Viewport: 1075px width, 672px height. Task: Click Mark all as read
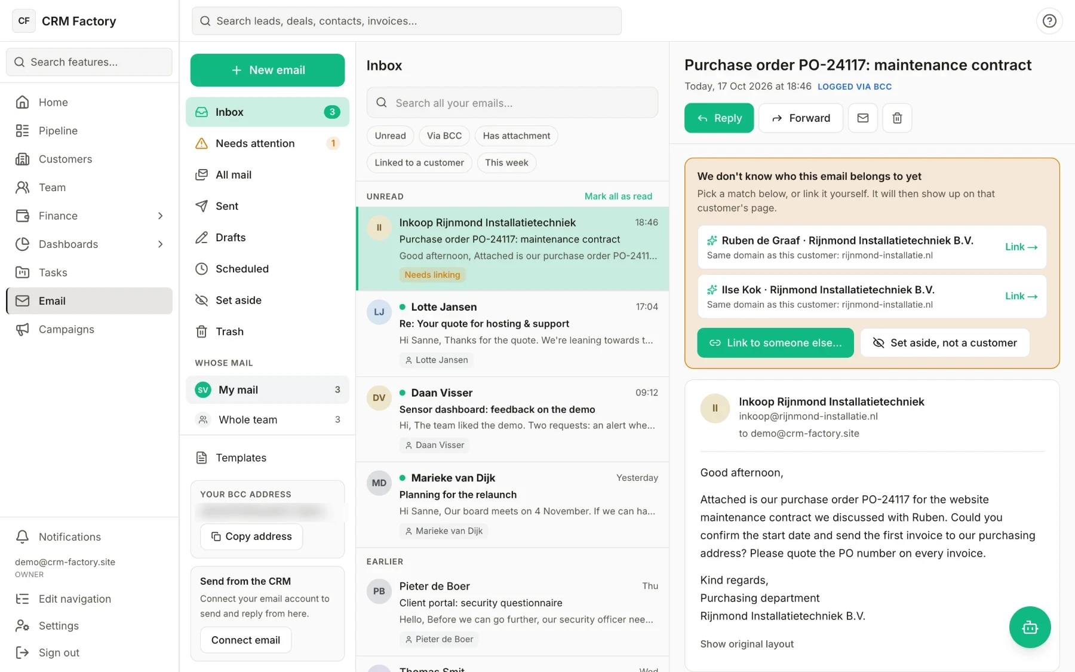(x=618, y=196)
